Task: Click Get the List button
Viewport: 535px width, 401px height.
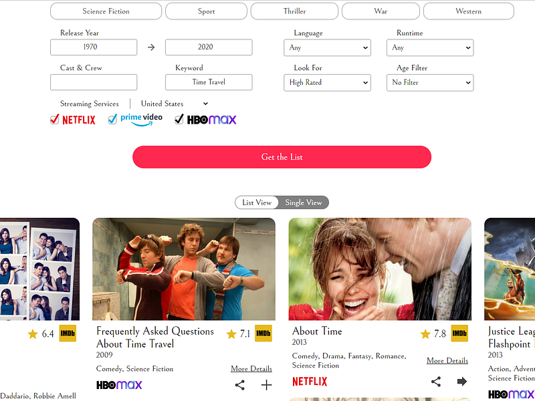Action: [282, 157]
